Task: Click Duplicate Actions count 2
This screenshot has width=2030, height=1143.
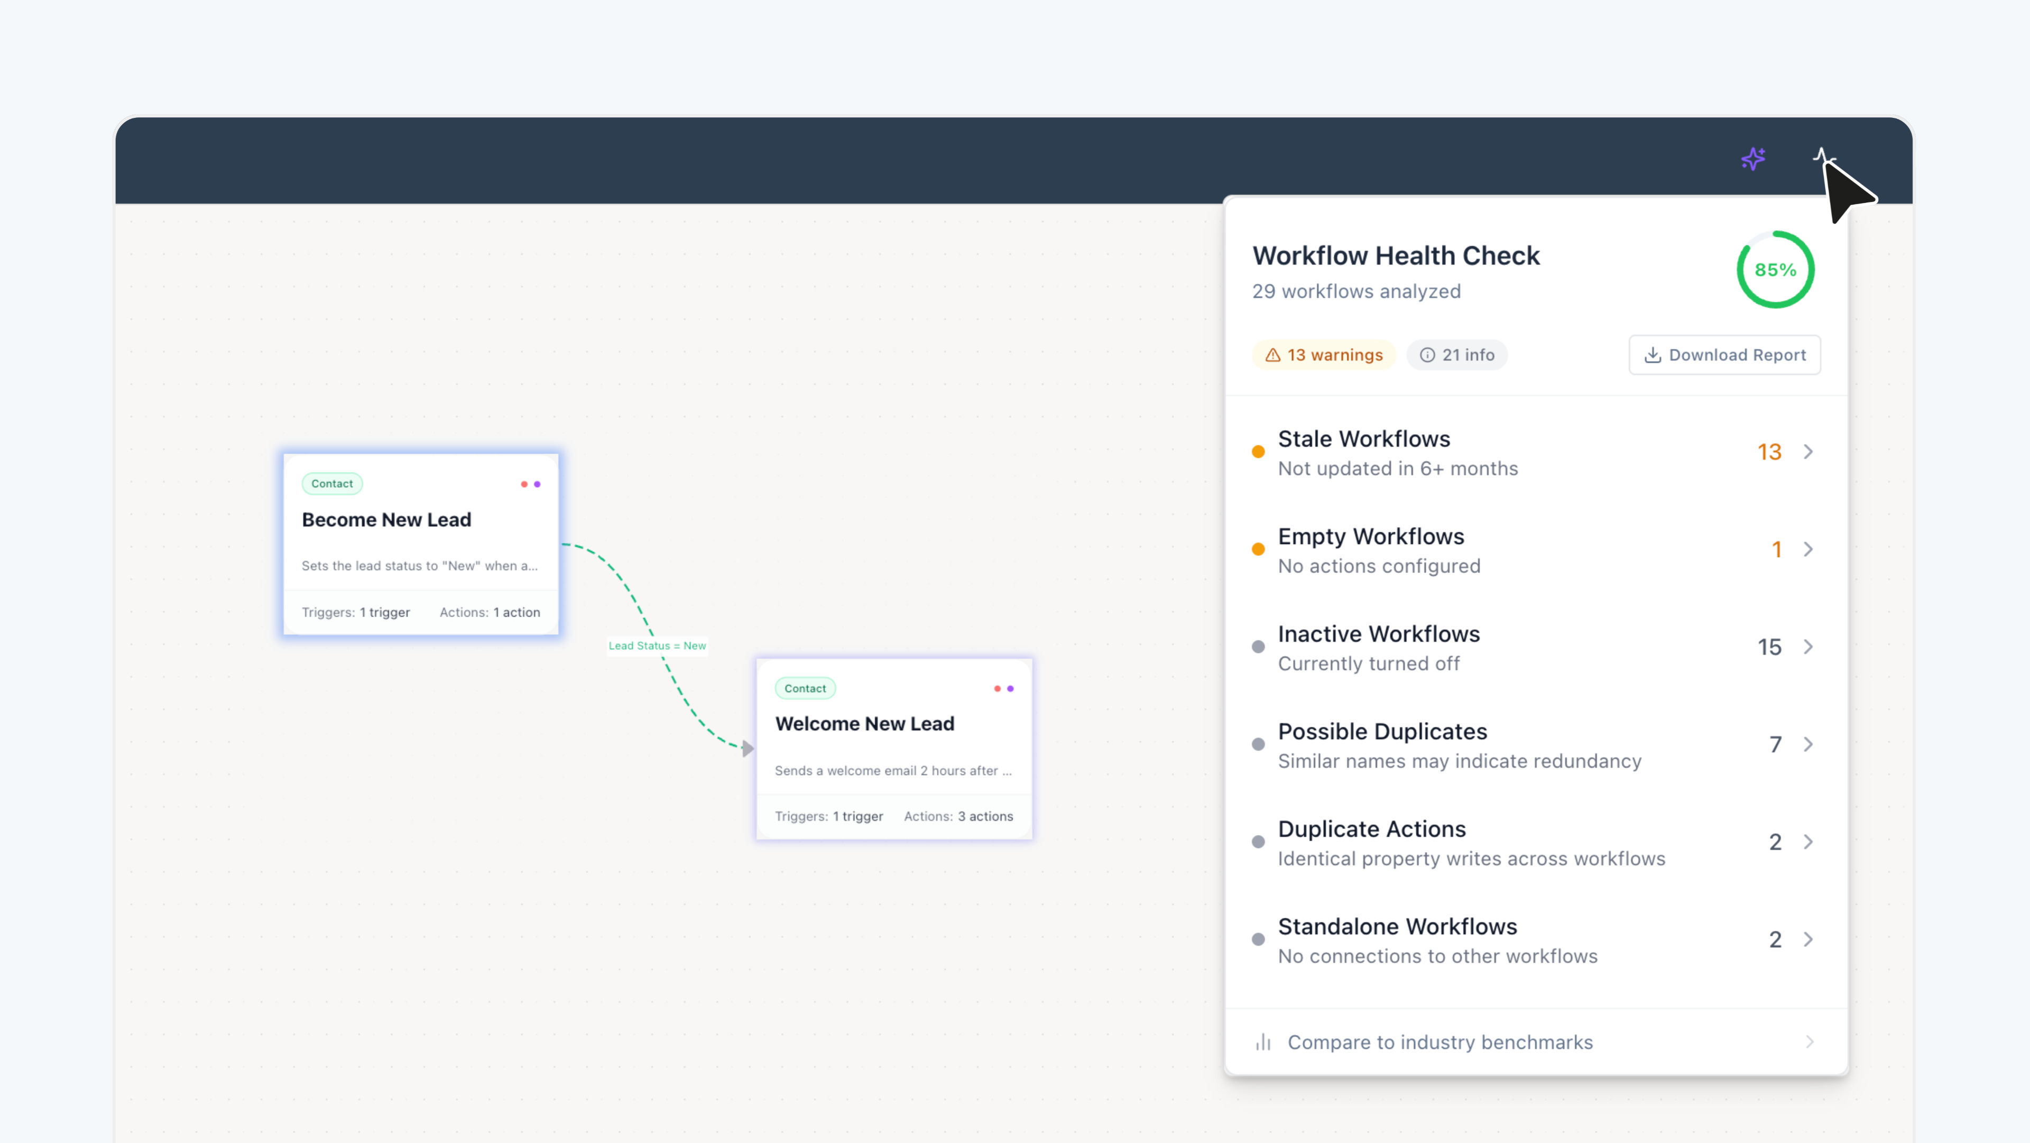Action: [x=1776, y=842]
